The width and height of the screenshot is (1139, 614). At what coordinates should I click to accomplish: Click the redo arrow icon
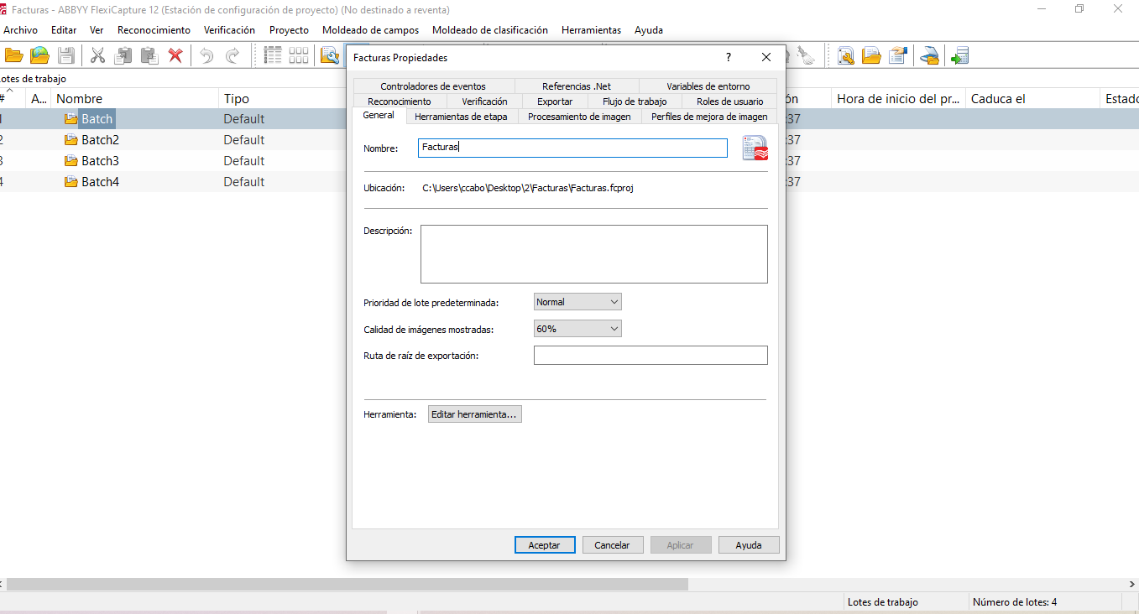233,55
